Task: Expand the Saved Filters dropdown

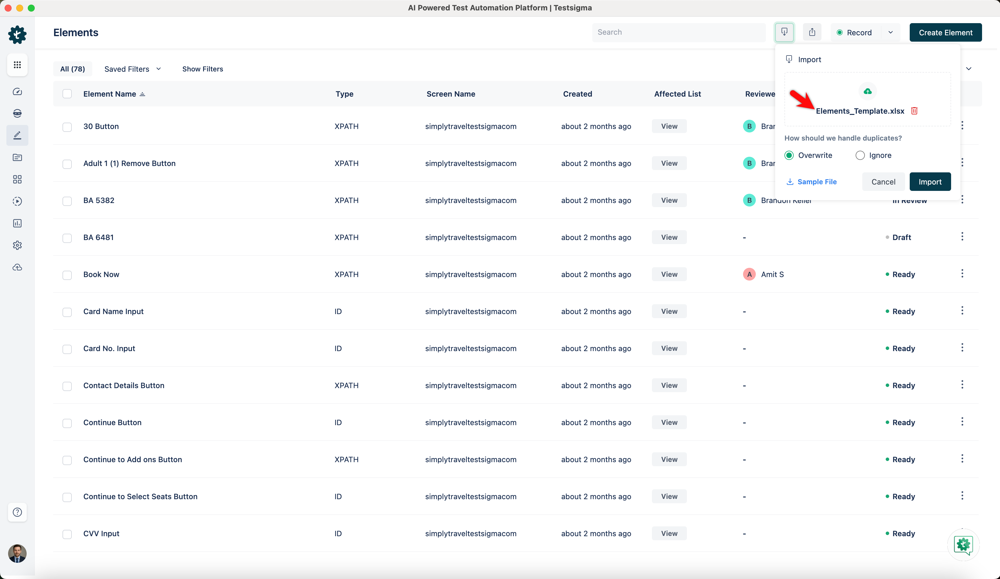Action: (x=133, y=69)
